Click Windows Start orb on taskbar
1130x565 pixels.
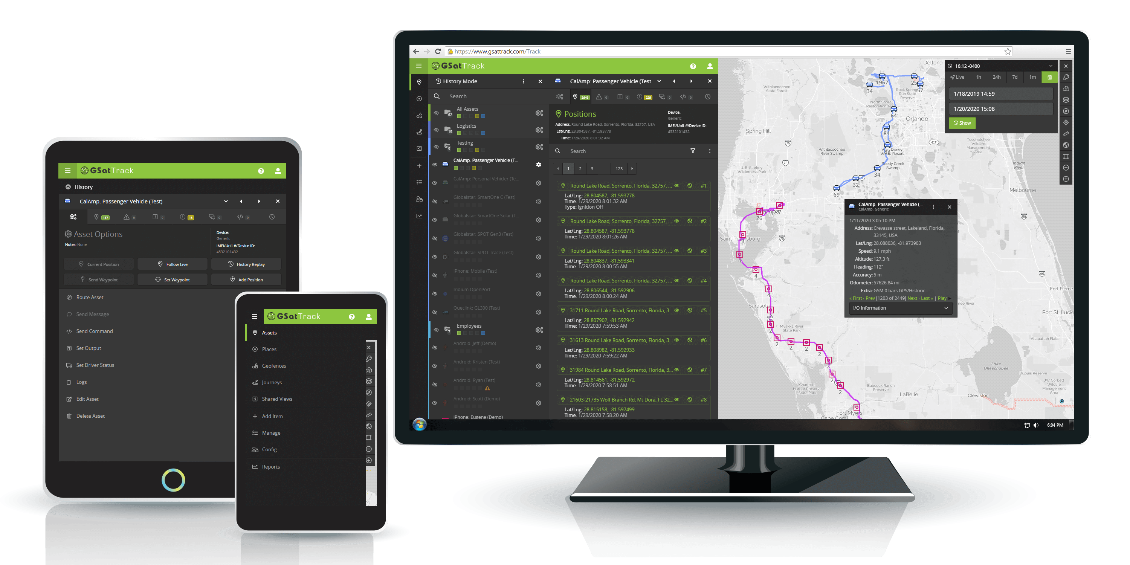click(x=419, y=424)
